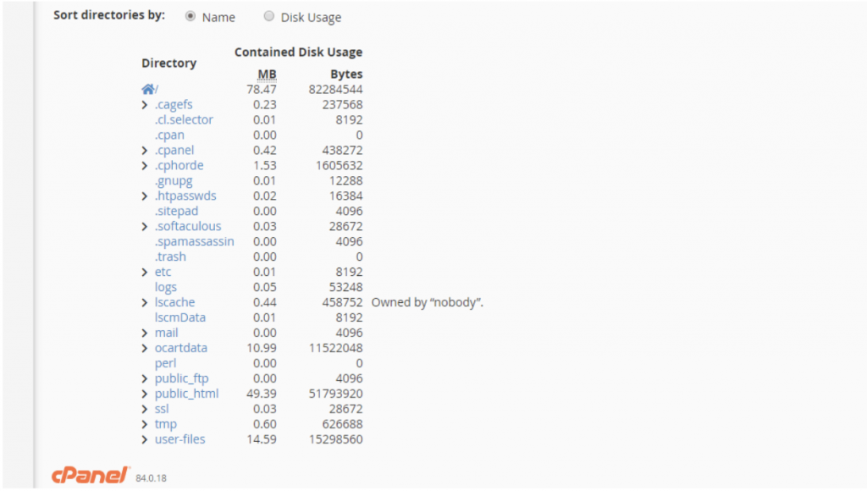Click the Contained Disk Usage heading
The image size is (867, 491).
299,52
